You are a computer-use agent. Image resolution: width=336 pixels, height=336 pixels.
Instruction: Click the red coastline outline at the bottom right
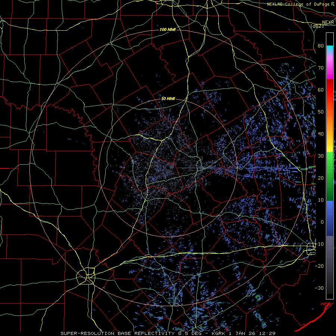click(x=315, y=317)
